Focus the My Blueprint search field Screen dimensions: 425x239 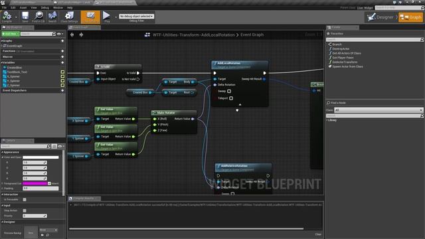coord(37,34)
